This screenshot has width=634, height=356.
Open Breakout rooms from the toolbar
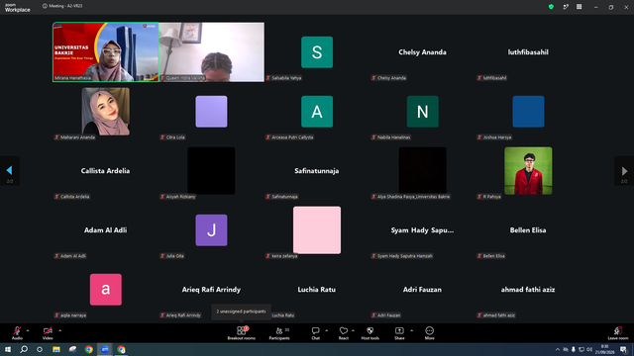[242, 333]
